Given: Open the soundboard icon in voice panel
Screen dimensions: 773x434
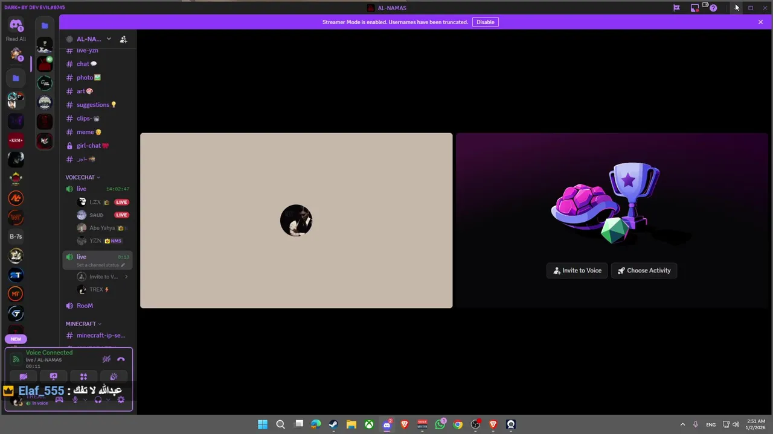Looking at the screenshot, I should (x=114, y=377).
